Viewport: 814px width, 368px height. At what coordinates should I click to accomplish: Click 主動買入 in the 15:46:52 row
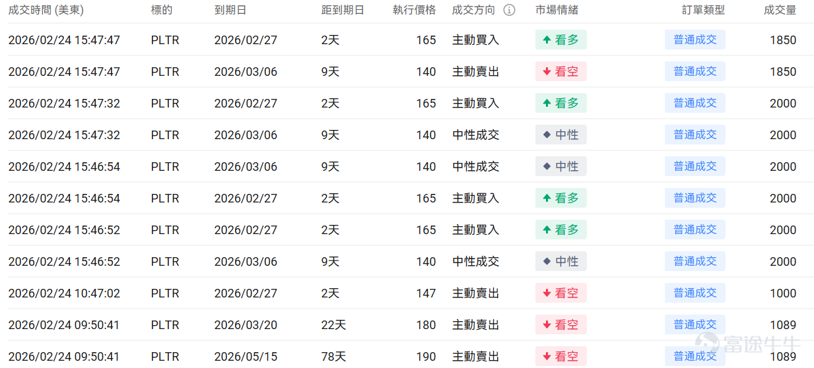tap(475, 230)
